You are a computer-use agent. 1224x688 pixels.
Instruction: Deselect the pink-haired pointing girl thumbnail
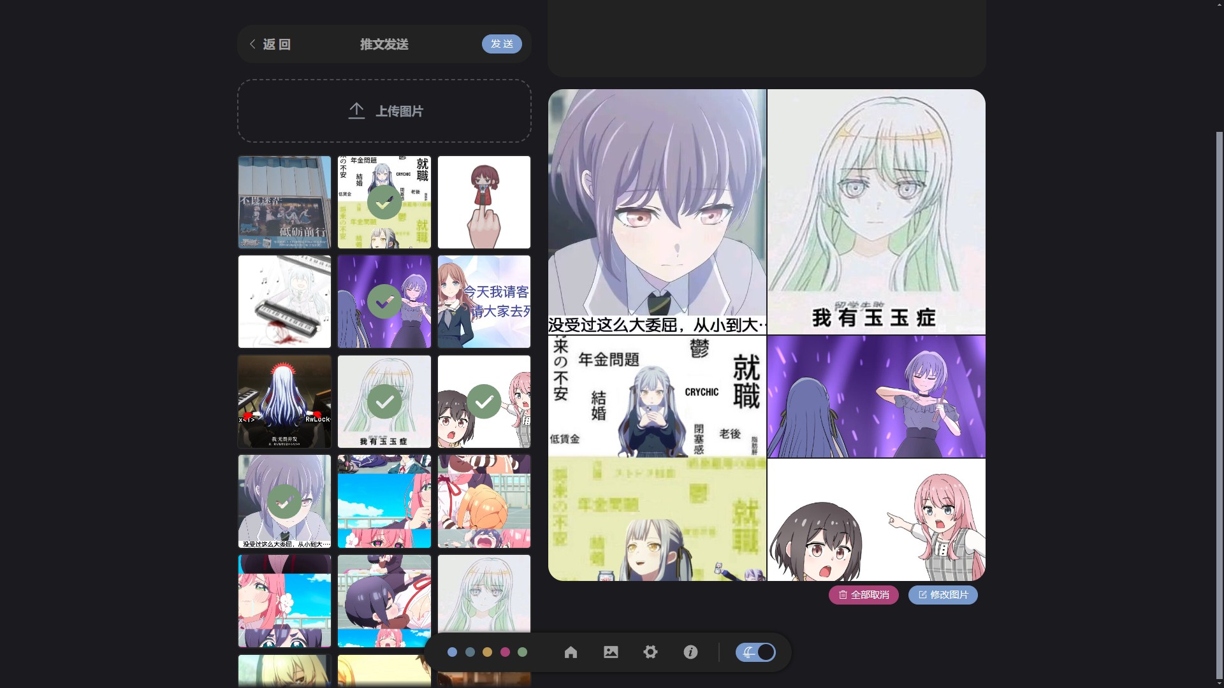(484, 401)
